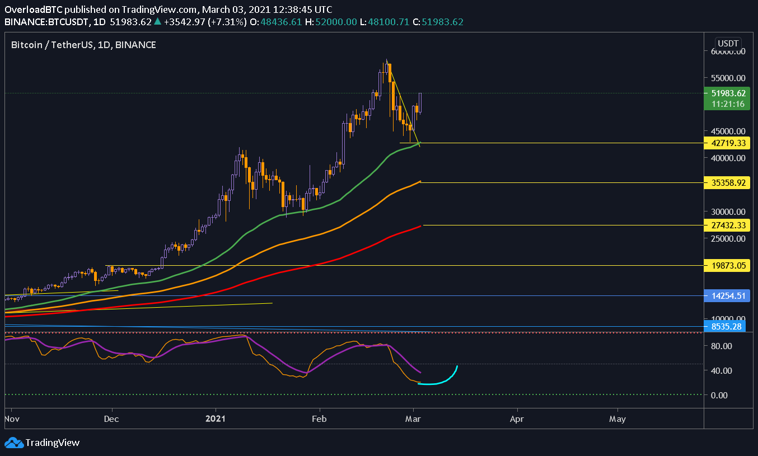Click the USDT currency label
The image size is (758, 456).
click(728, 44)
